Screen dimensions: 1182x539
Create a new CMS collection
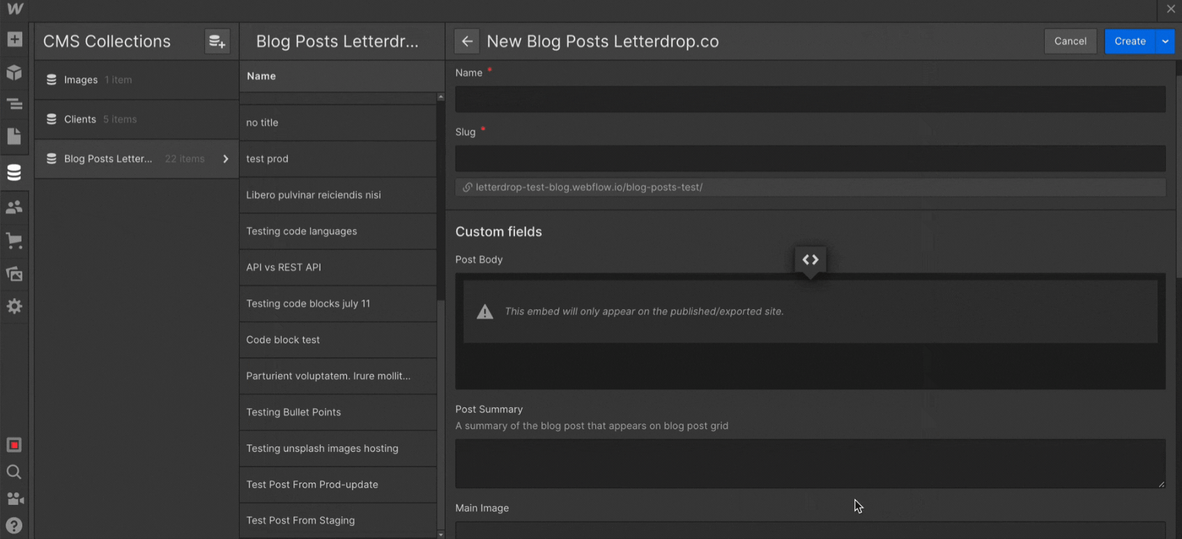click(x=217, y=42)
